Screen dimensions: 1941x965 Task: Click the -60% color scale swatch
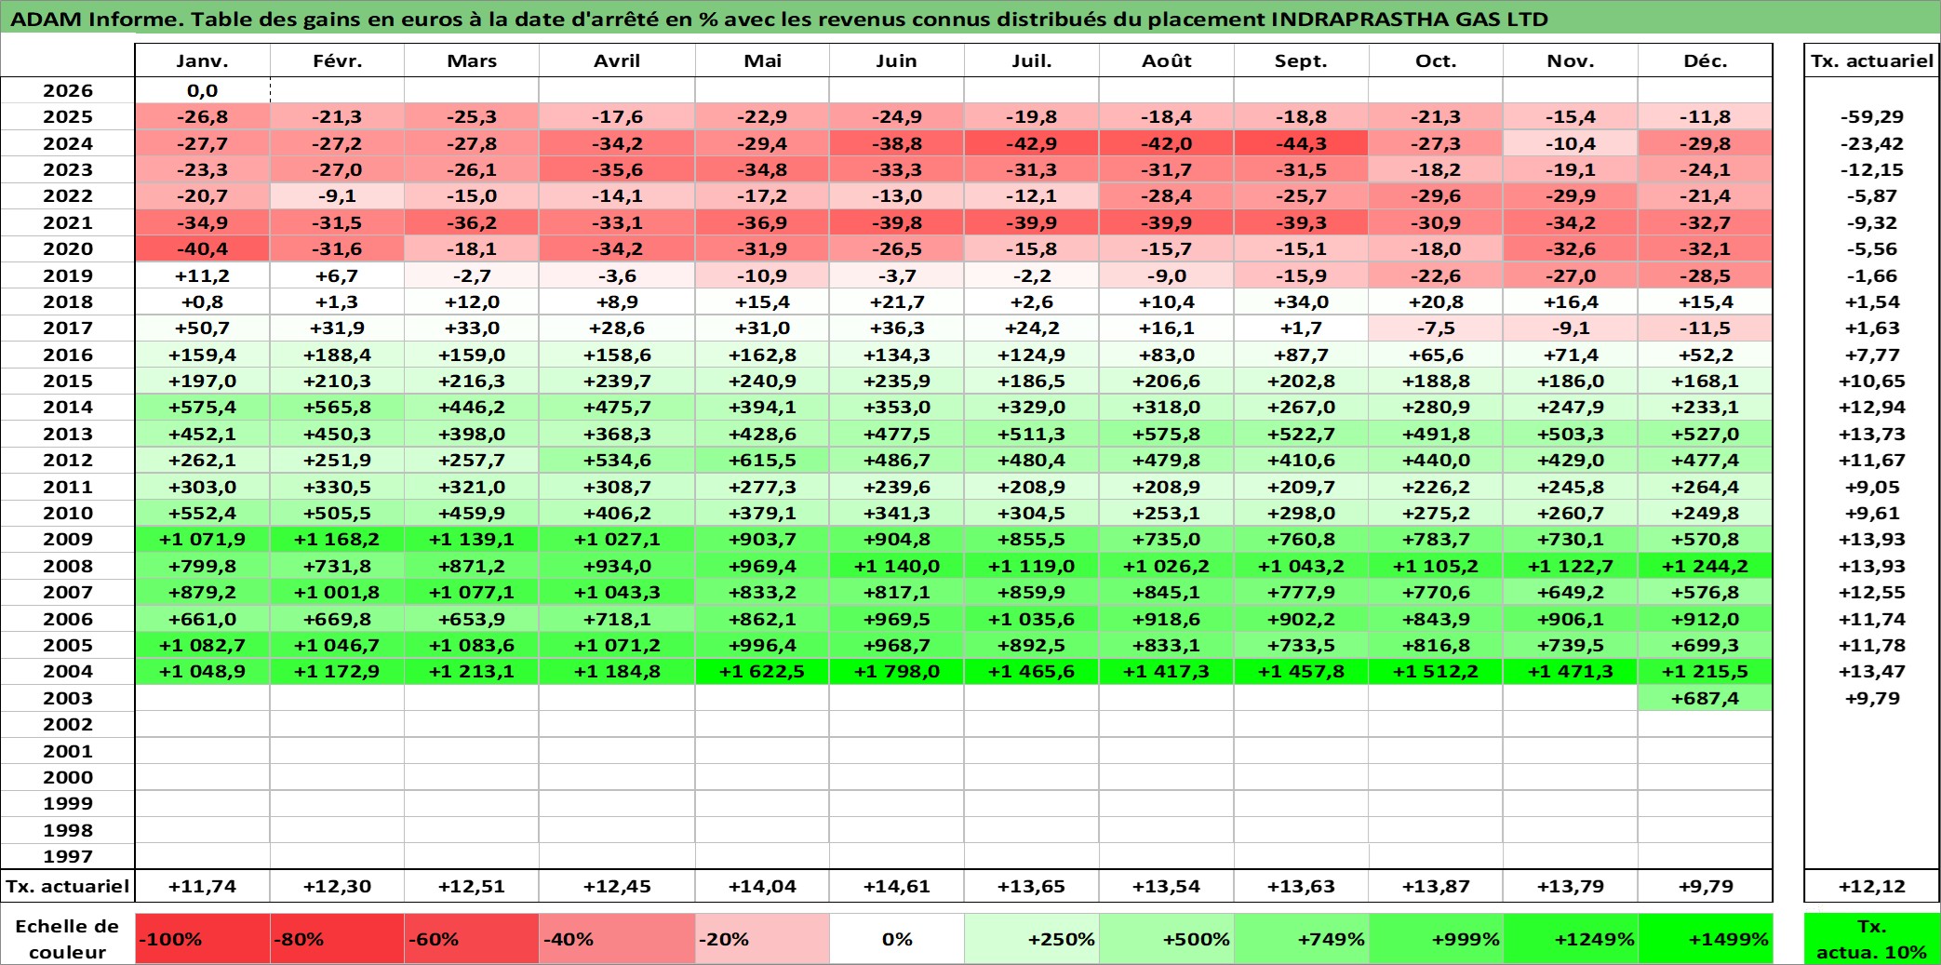point(472,939)
